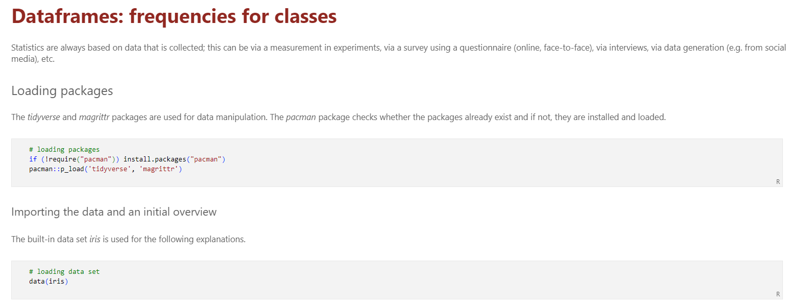Image resolution: width=786 pixels, height=303 pixels.
Task: Click the '# loading packages' comment line
Action: (64, 150)
